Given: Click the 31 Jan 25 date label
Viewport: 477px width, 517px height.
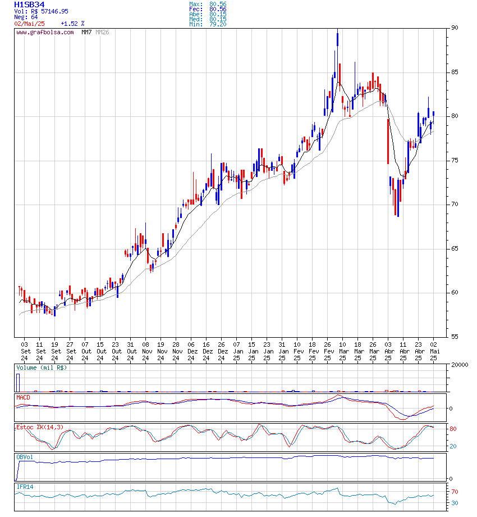Looking at the screenshot, I should click(x=282, y=351).
